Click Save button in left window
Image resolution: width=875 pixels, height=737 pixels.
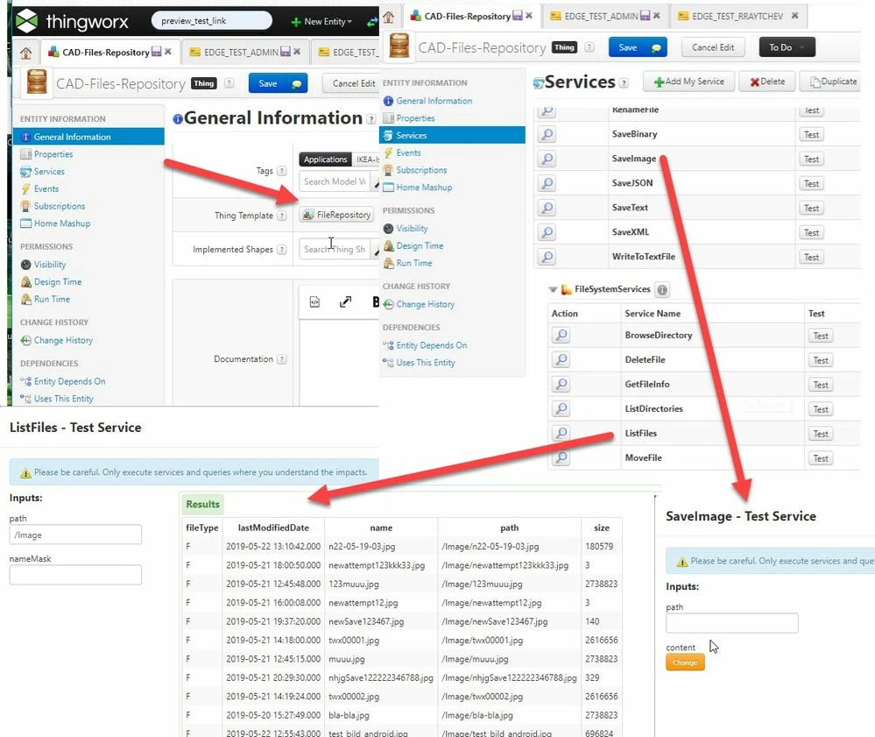[278, 83]
